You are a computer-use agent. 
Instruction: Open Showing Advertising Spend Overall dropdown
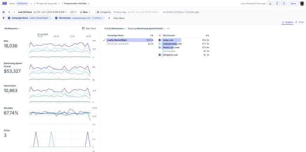click(x=146, y=28)
